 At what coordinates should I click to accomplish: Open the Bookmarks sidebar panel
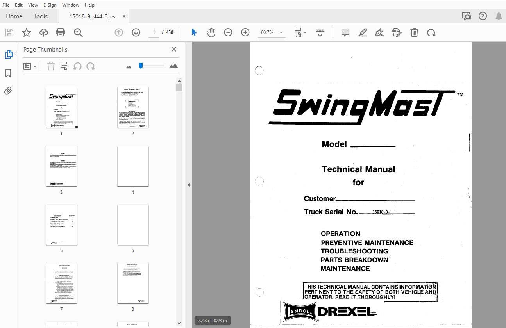[x=8, y=73]
